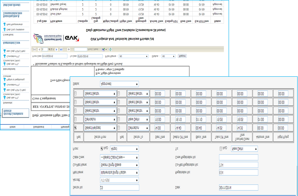The image size is (298, 196).
Task: Open the Home menu item
Action: (x=13, y=127)
